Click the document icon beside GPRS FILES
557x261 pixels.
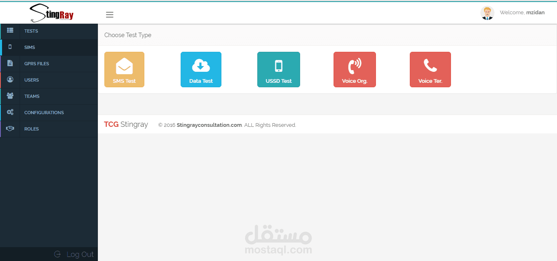tap(10, 63)
